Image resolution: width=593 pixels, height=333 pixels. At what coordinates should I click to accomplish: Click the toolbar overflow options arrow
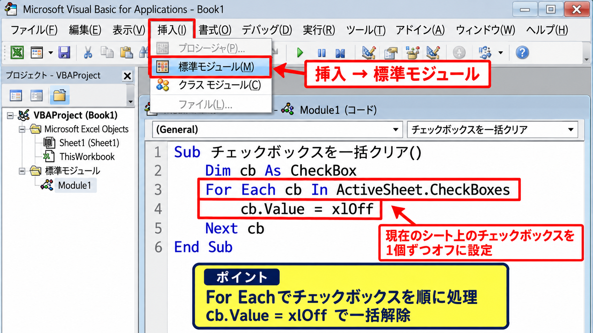[x=586, y=59]
